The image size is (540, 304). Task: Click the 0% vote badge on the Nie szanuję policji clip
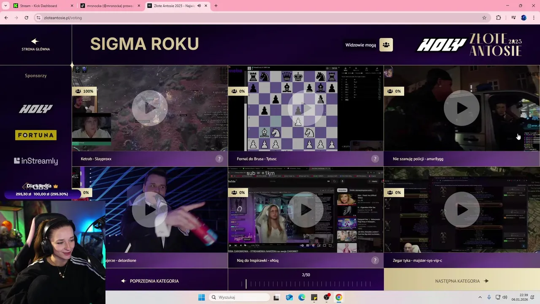(x=393, y=91)
